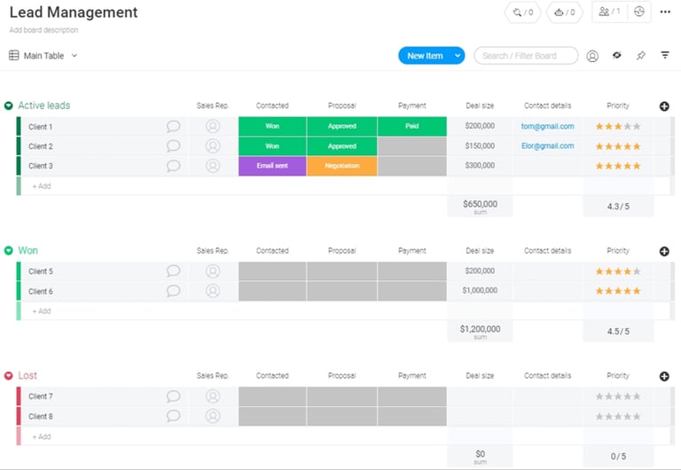Set the star rating for Client 7
This screenshot has width=681, height=470.
coord(618,396)
